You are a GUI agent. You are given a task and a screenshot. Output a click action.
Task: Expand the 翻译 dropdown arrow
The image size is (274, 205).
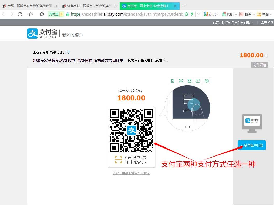(254, 14)
